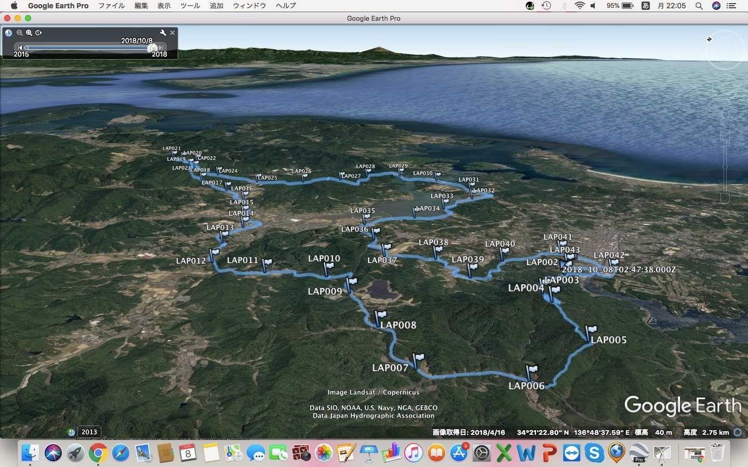Open the ファイル menu

pyautogui.click(x=111, y=6)
